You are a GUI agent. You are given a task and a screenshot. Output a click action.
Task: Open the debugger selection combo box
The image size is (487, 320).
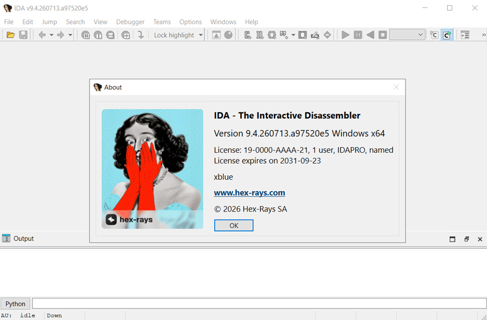click(407, 35)
